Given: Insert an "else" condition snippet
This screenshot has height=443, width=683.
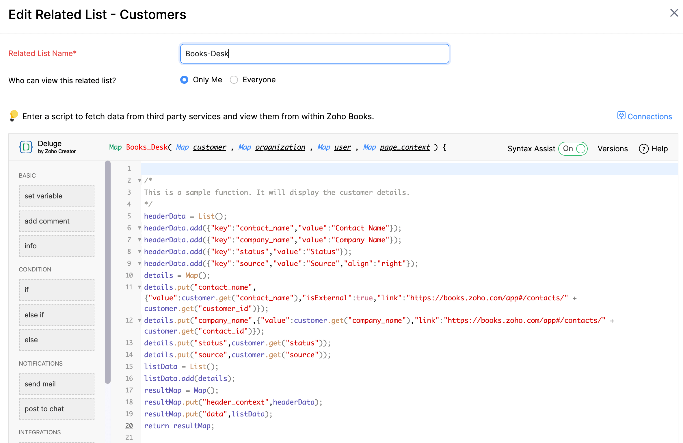Looking at the screenshot, I should (57, 340).
